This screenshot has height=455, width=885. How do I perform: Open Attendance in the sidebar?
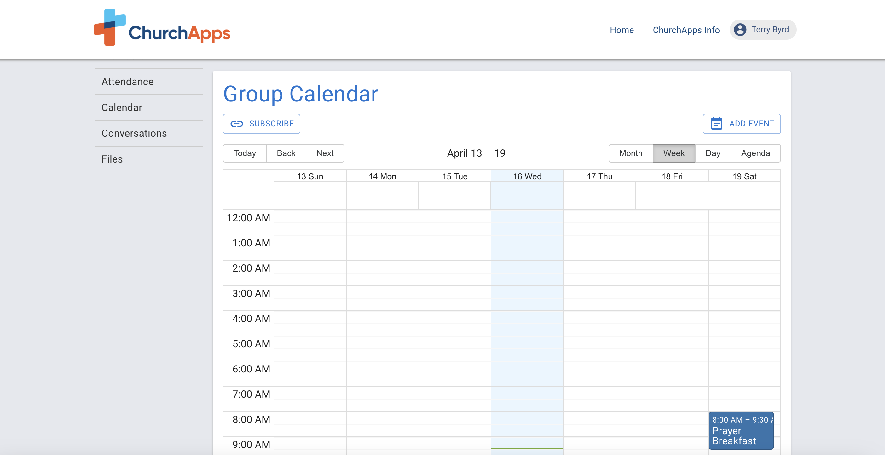pos(127,82)
